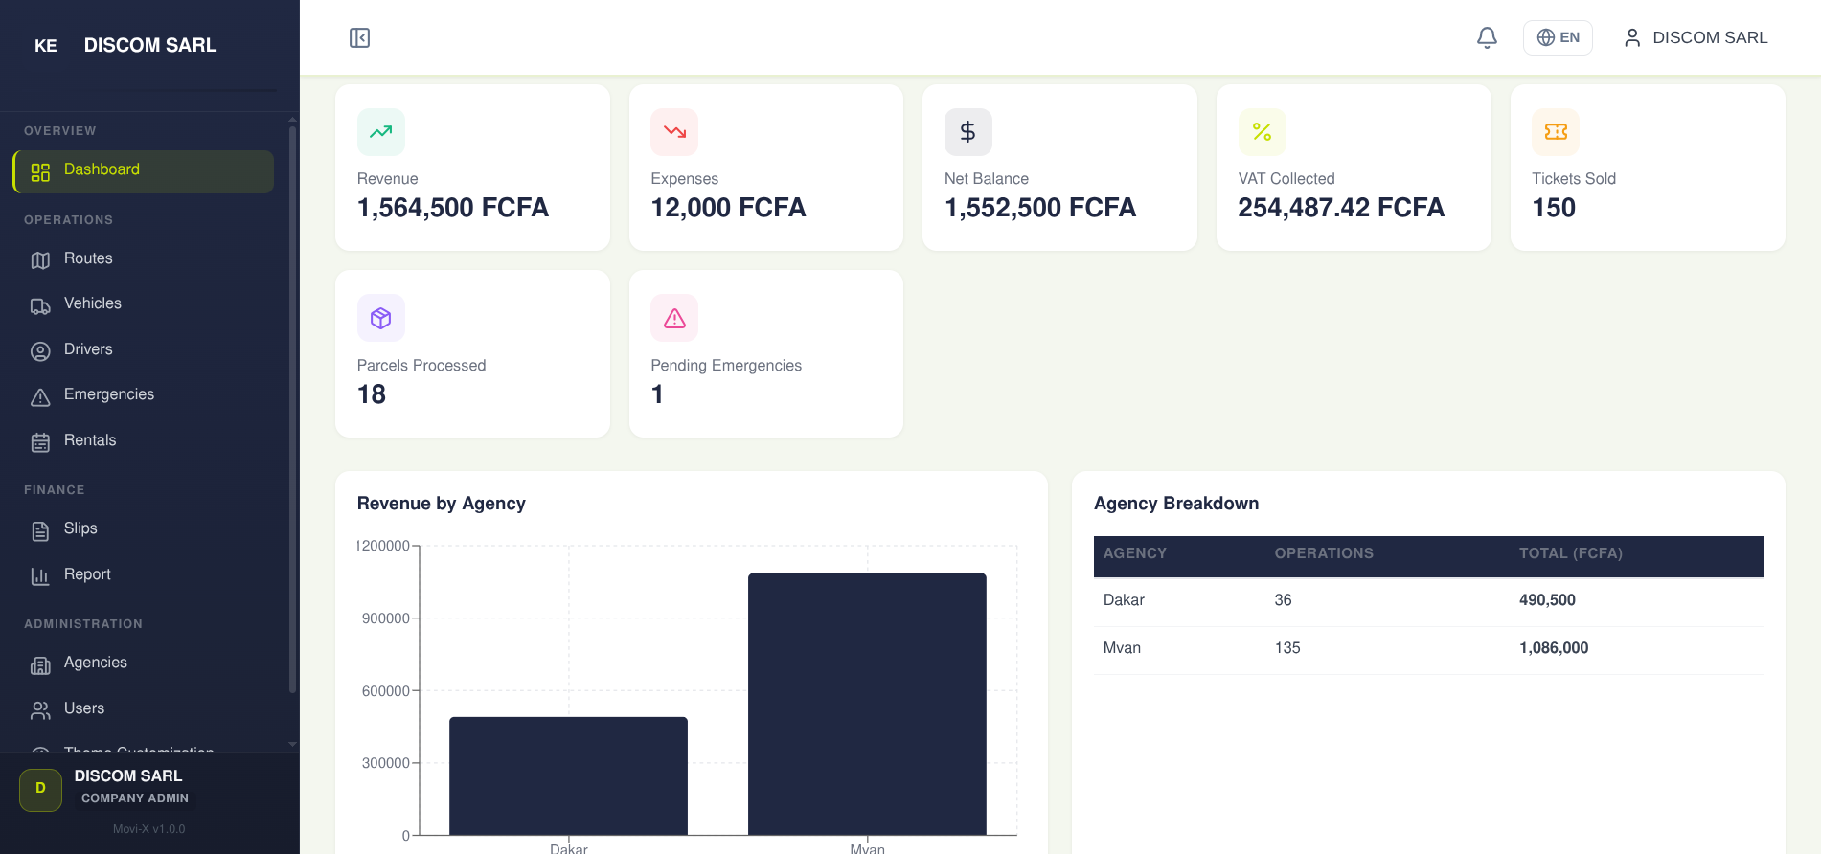Go to Agencies administration
This screenshot has height=854, width=1821.
pos(144,663)
